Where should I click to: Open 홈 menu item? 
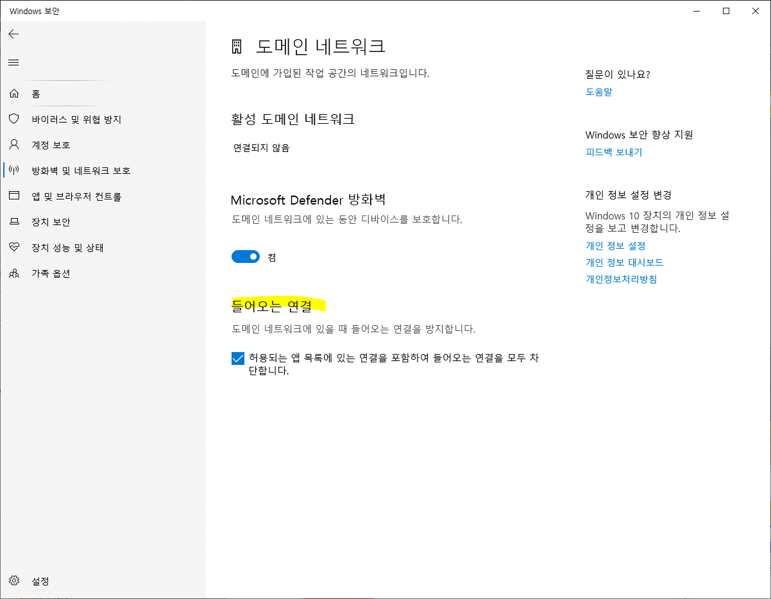(36, 94)
